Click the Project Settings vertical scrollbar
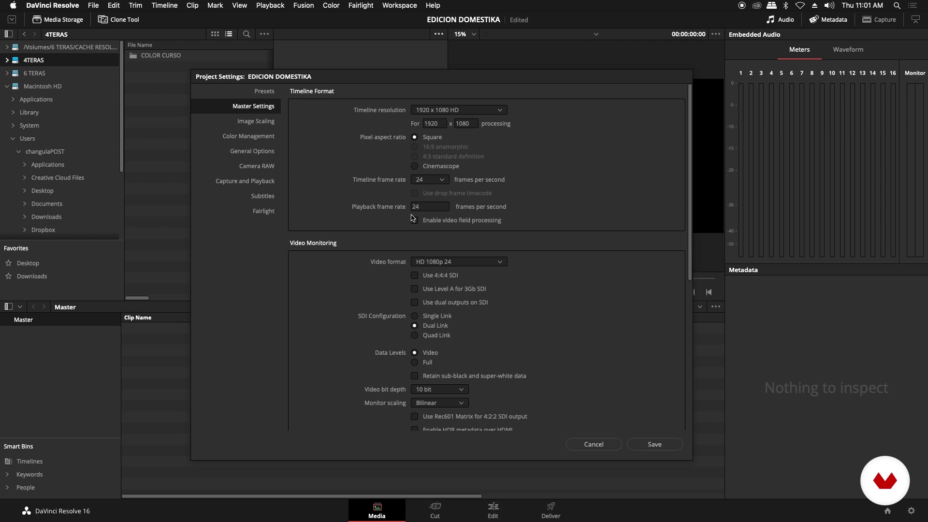Image resolution: width=928 pixels, height=522 pixels. 690,183
